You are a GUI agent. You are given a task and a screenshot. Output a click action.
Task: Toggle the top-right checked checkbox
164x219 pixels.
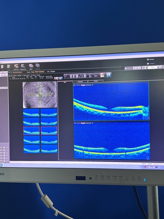(x=148, y=59)
